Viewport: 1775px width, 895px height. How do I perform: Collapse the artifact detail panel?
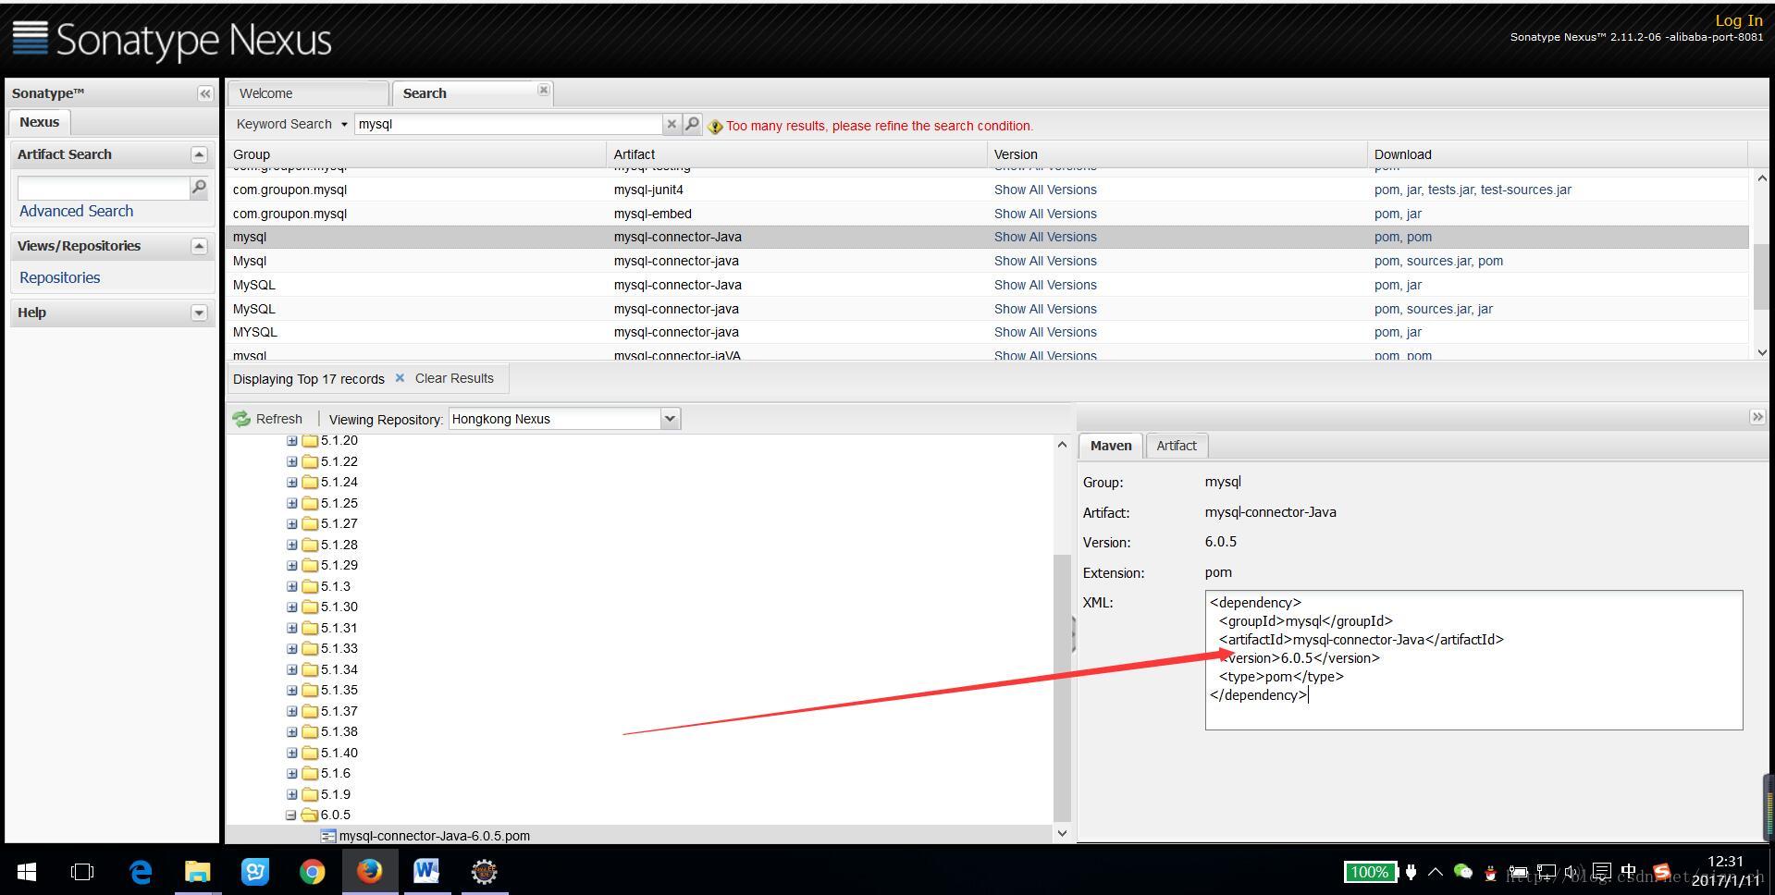(1757, 417)
